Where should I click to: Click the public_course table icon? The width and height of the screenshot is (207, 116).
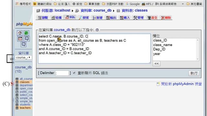pyautogui.click(x=17, y=92)
